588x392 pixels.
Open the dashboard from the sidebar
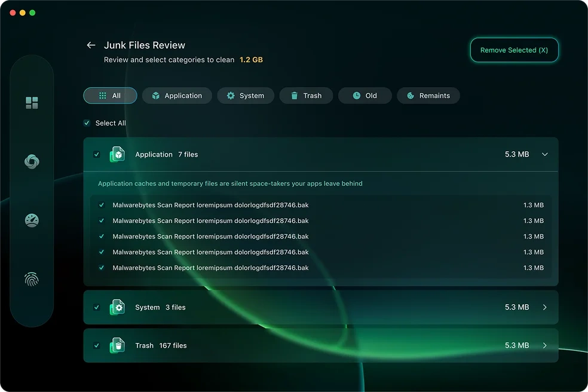coord(32,102)
